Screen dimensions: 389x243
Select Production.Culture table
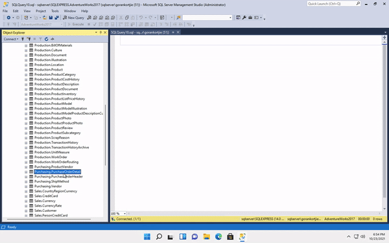click(48, 50)
